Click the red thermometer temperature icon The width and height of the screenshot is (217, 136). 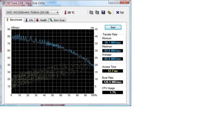[x=65, y=12]
